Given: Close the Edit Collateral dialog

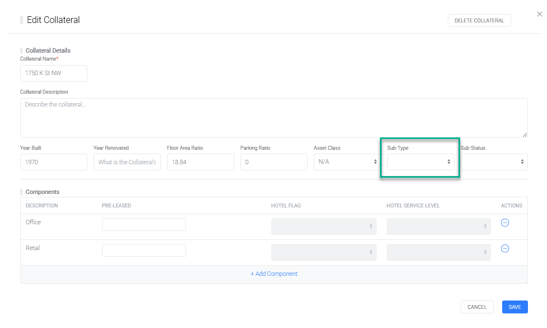Looking at the screenshot, I should click(x=539, y=14).
